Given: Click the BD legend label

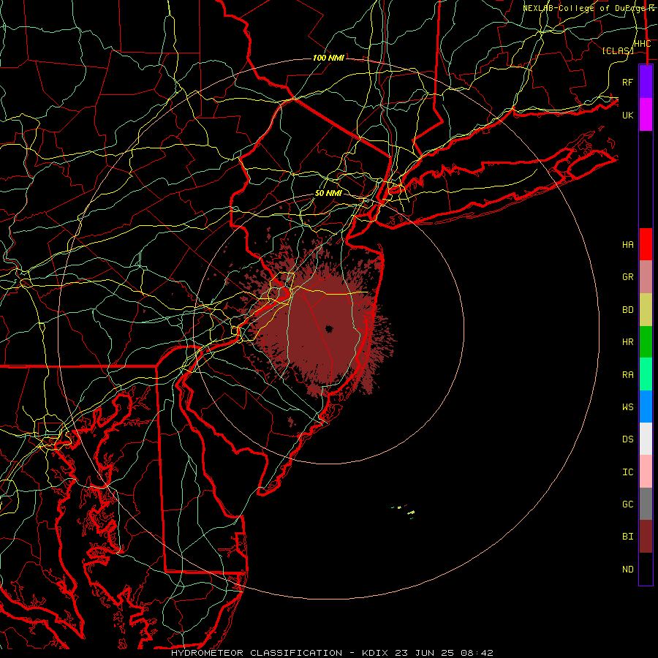Looking at the screenshot, I should 628,310.
